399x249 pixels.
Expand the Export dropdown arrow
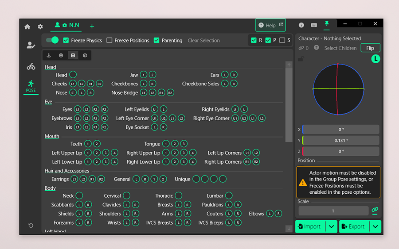pos(376,226)
